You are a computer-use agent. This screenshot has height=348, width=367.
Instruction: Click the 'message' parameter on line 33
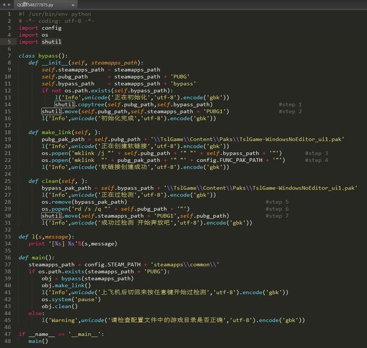click(x=56, y=237)
